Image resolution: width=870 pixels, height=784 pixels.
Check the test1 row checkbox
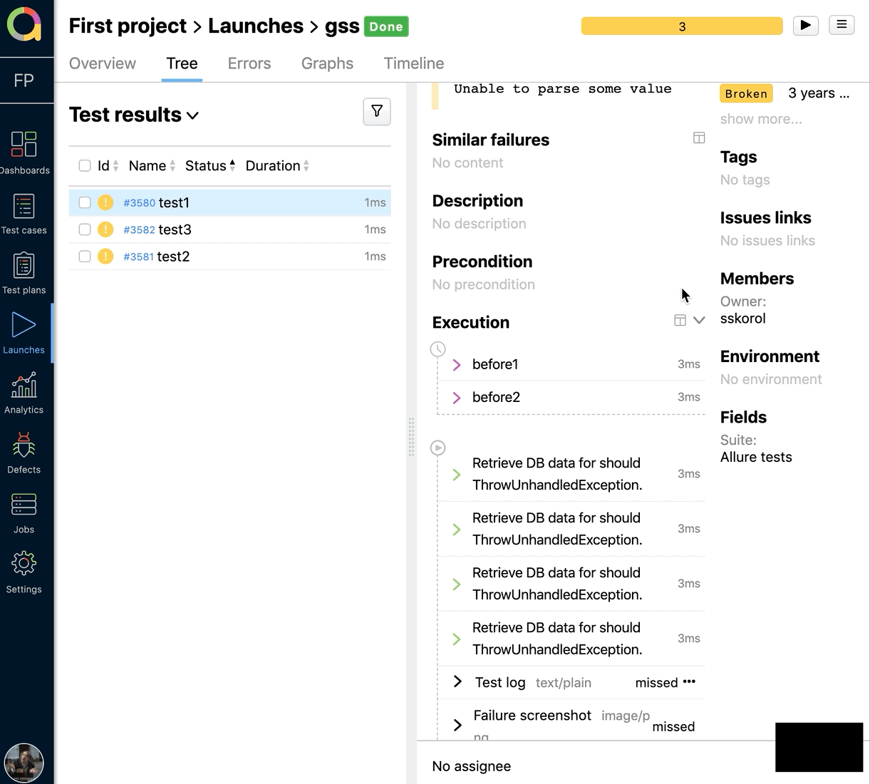click(85, 202)
